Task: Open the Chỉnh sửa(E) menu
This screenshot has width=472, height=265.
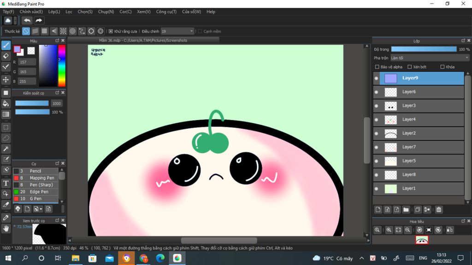Action: 31,12
